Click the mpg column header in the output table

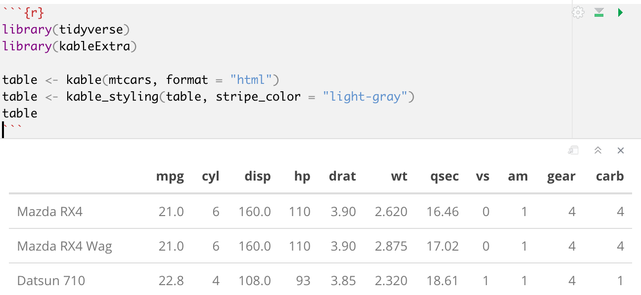[x=170, y=176]
